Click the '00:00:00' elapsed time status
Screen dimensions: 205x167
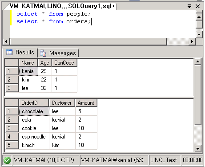[x=193, y=160]
